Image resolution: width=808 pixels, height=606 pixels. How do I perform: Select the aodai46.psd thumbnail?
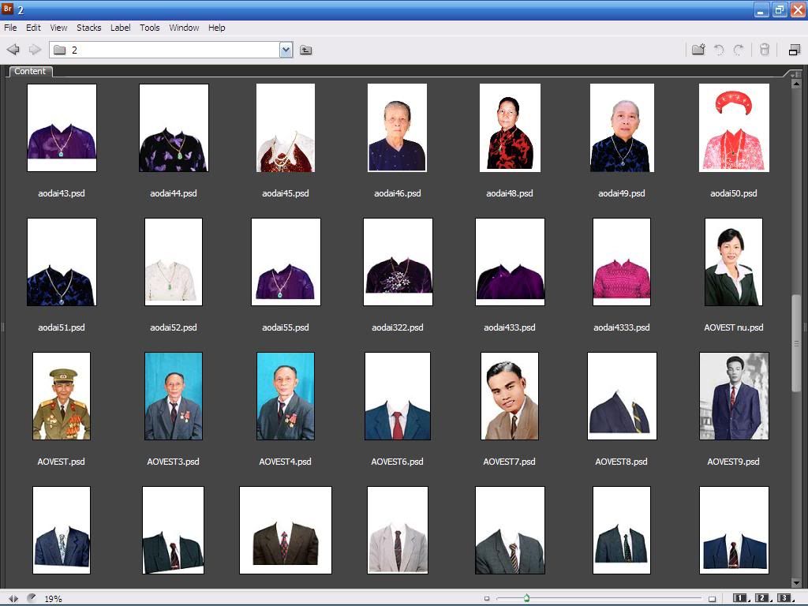pos(398,128)
